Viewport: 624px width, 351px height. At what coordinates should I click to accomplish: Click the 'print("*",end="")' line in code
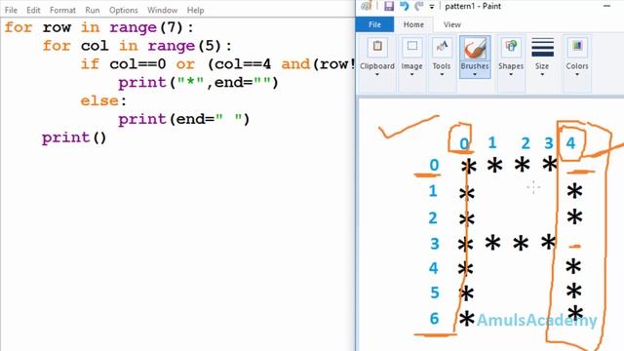pyautogui.click(x=198, y=82)
